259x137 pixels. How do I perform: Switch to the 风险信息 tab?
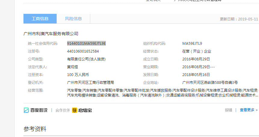pos(73,19)
